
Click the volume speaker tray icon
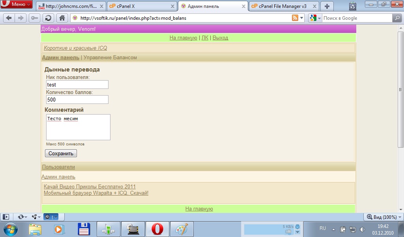[x=362, y=229]
